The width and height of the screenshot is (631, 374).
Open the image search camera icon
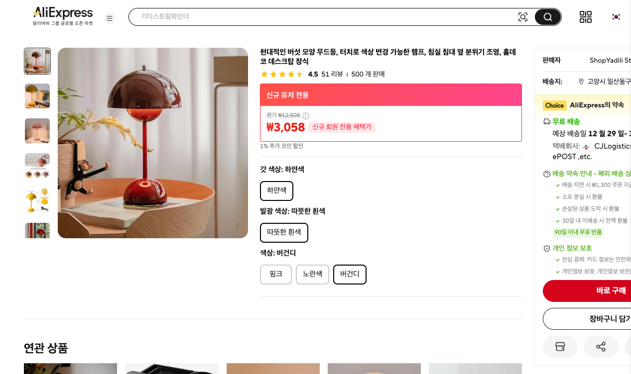(x=523, y=16)
